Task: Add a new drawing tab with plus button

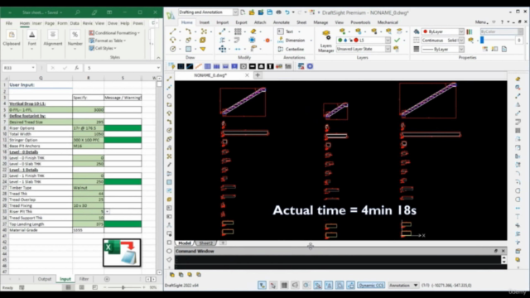Action: [x=258, y=75]
